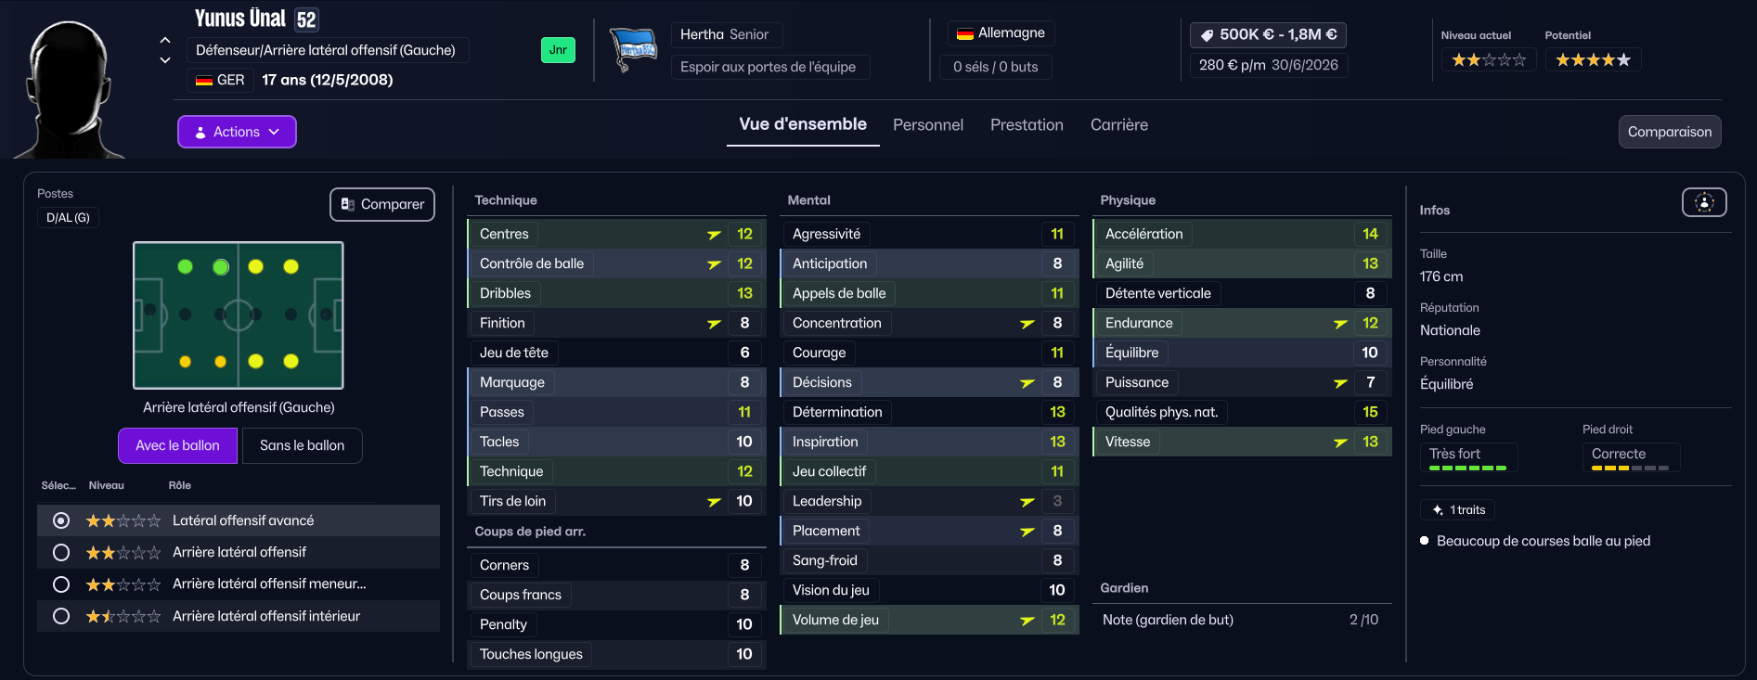
Task: Select the Arrière latéral offensif role radio
Action: 61,553
